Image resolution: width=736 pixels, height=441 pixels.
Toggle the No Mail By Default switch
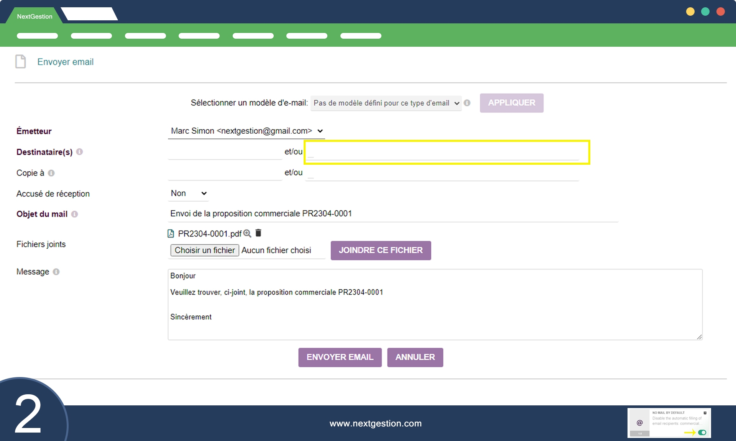702,432
